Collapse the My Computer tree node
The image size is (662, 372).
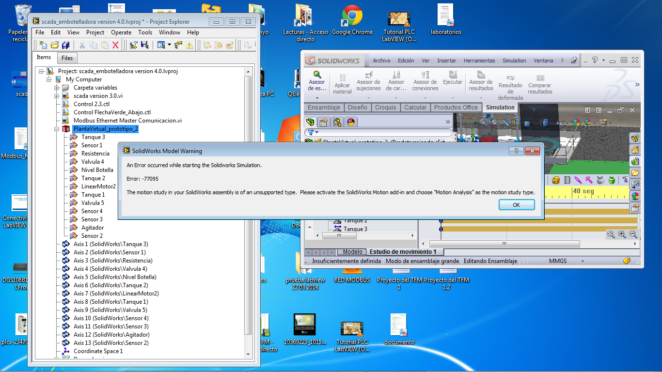click(x=49, y=79)
